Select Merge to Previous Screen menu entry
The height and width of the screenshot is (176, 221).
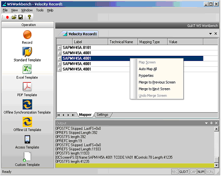point(157,82)
